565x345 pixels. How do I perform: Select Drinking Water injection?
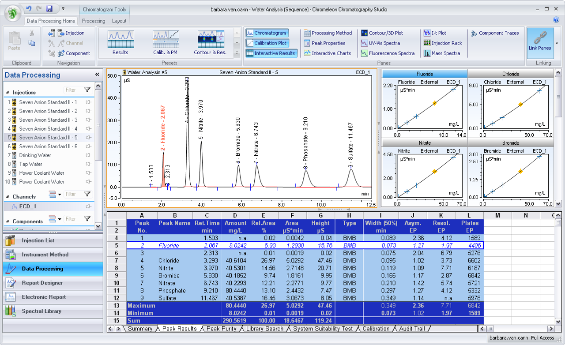click(x=49, y=155)
